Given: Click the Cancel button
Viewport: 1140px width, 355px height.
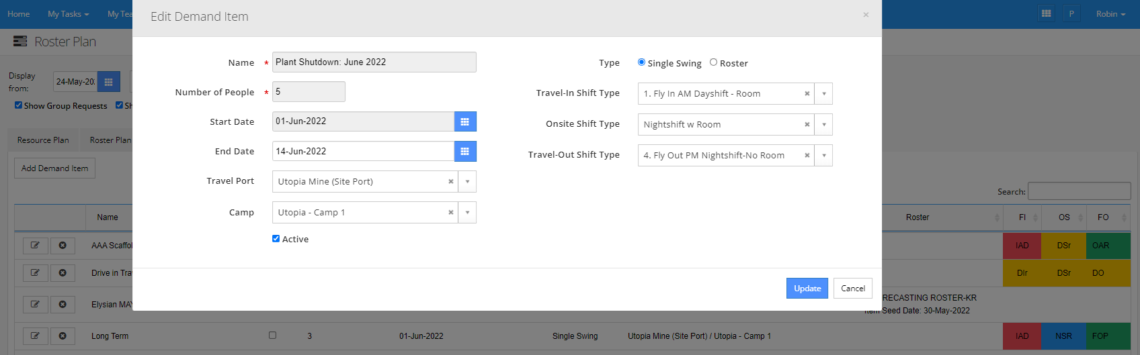Looking at the screenshot, I should pos(853,289).
